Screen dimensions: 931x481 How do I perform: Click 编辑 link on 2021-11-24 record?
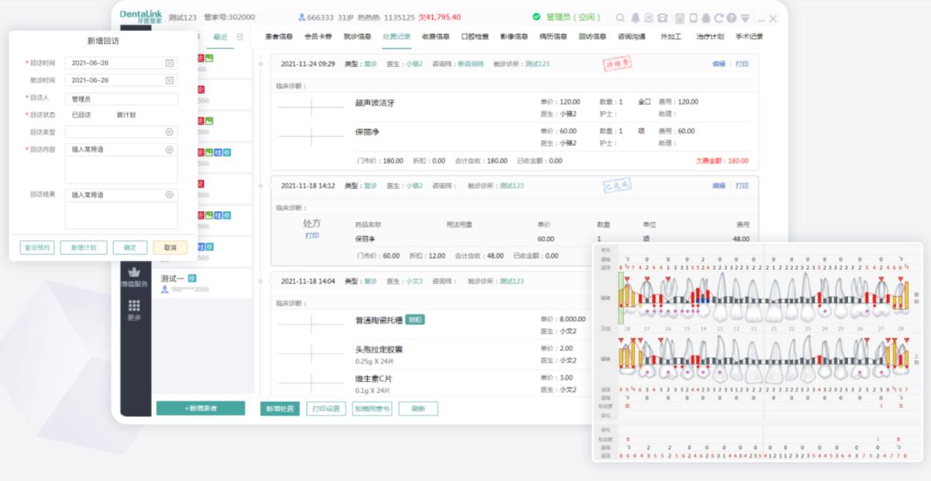(718, 64)
